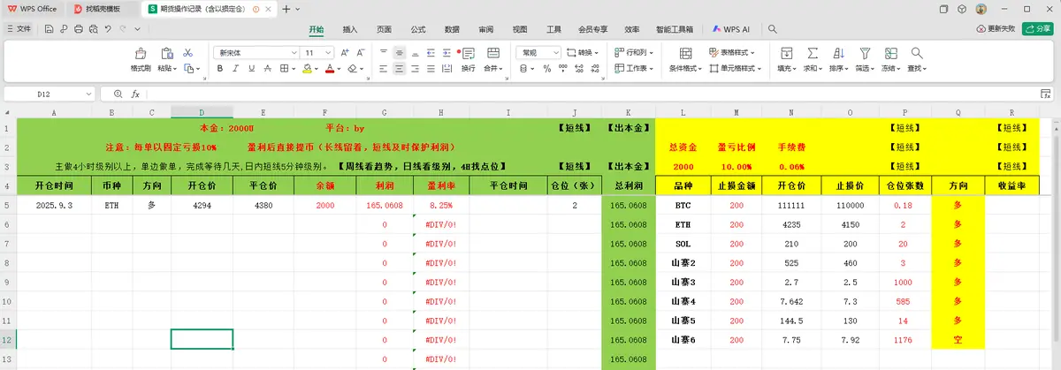This screenshot has height=370, width=1061.
Task: Cut selection with the scissors icon
Action: 188,53
